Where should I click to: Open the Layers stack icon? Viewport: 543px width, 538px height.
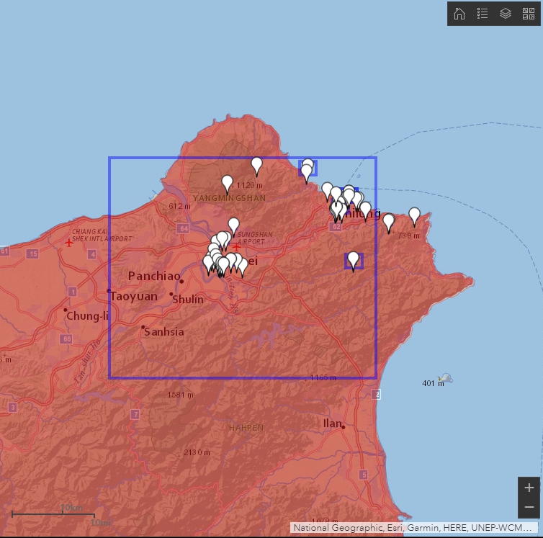tap(506, 14)
